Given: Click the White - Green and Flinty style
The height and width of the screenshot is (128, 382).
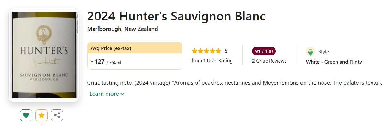Looking at the screenshot, I should pyautogui.click(x=334, y=62).
